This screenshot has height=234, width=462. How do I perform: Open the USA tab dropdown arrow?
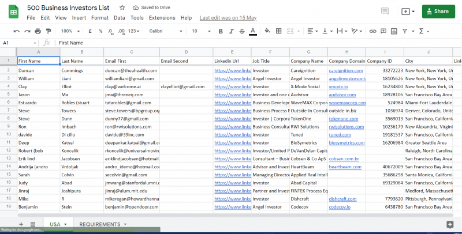(x=65, y=224)
